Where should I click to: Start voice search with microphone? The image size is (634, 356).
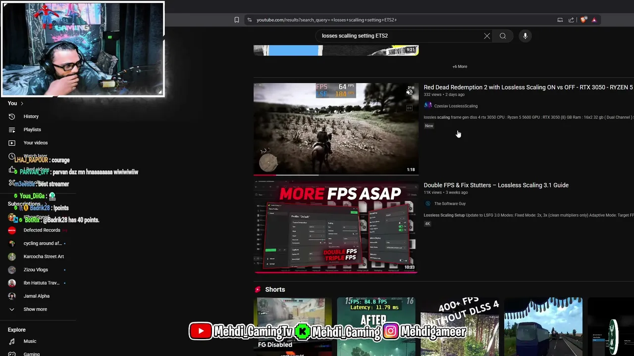tap(525, 36)
